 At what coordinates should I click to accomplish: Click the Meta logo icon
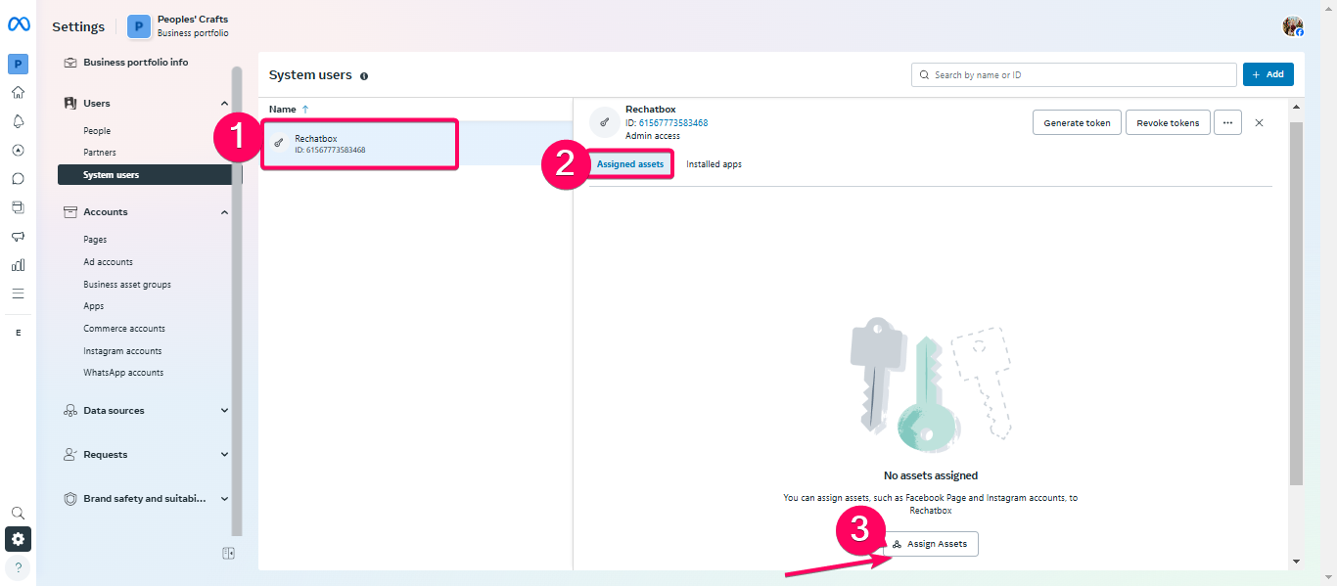(x=18, y=25)
